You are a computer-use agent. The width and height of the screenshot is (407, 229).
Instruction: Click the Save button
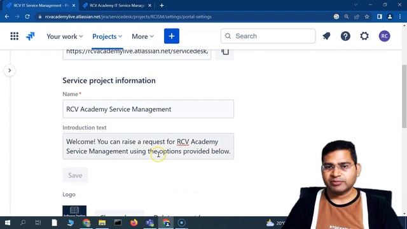(x=75, y=176)
